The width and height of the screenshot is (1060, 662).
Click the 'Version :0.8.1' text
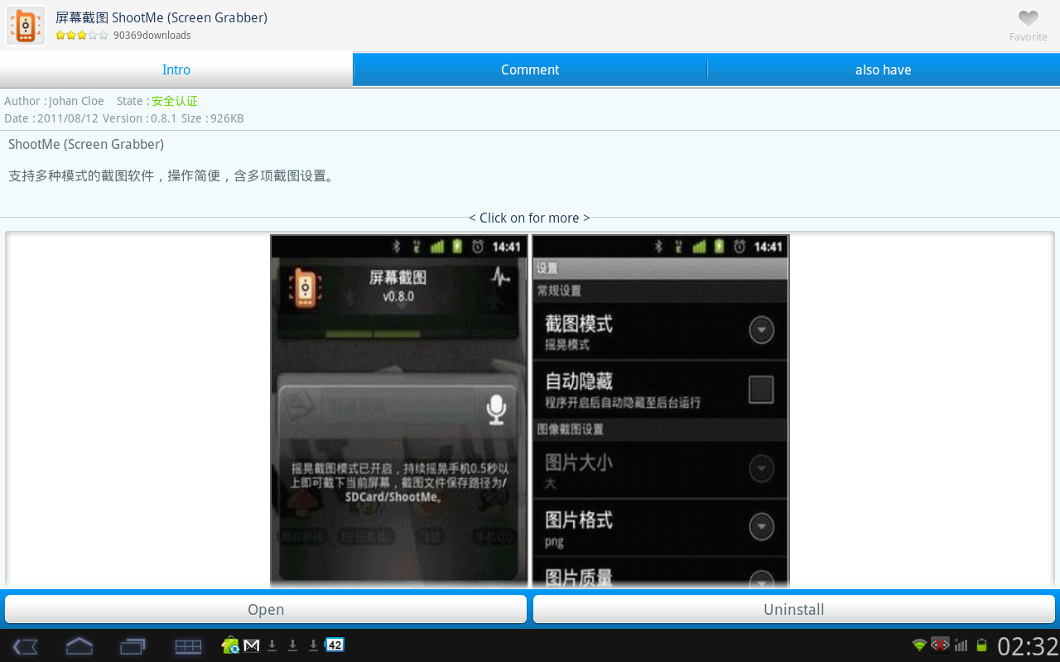tap(139, 118)
